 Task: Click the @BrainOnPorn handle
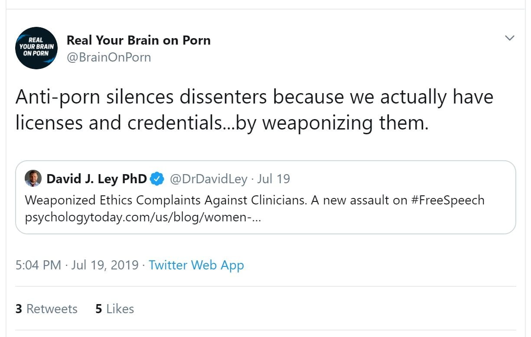coord(109,57)
